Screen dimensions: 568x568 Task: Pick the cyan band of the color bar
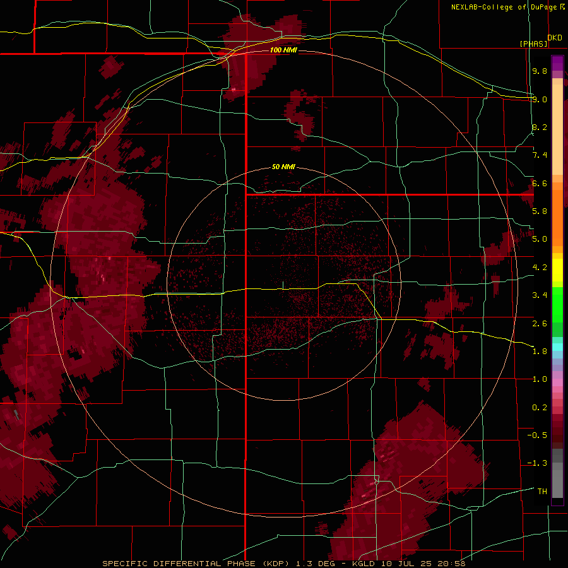coord(557,347)
